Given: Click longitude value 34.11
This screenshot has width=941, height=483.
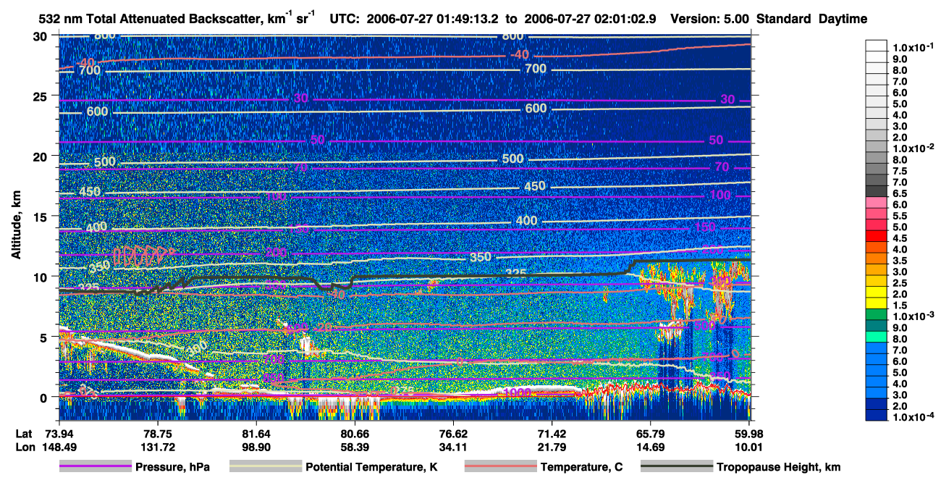Looking at the screenshot, I should tap(453, 447).
